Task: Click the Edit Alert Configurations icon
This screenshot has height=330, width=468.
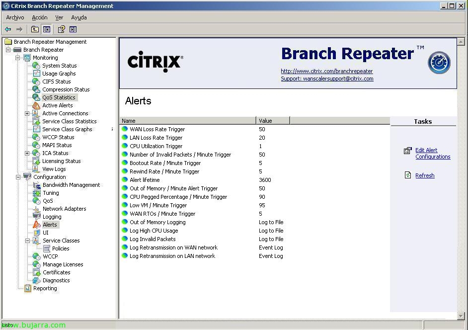Action: (408, 151)
